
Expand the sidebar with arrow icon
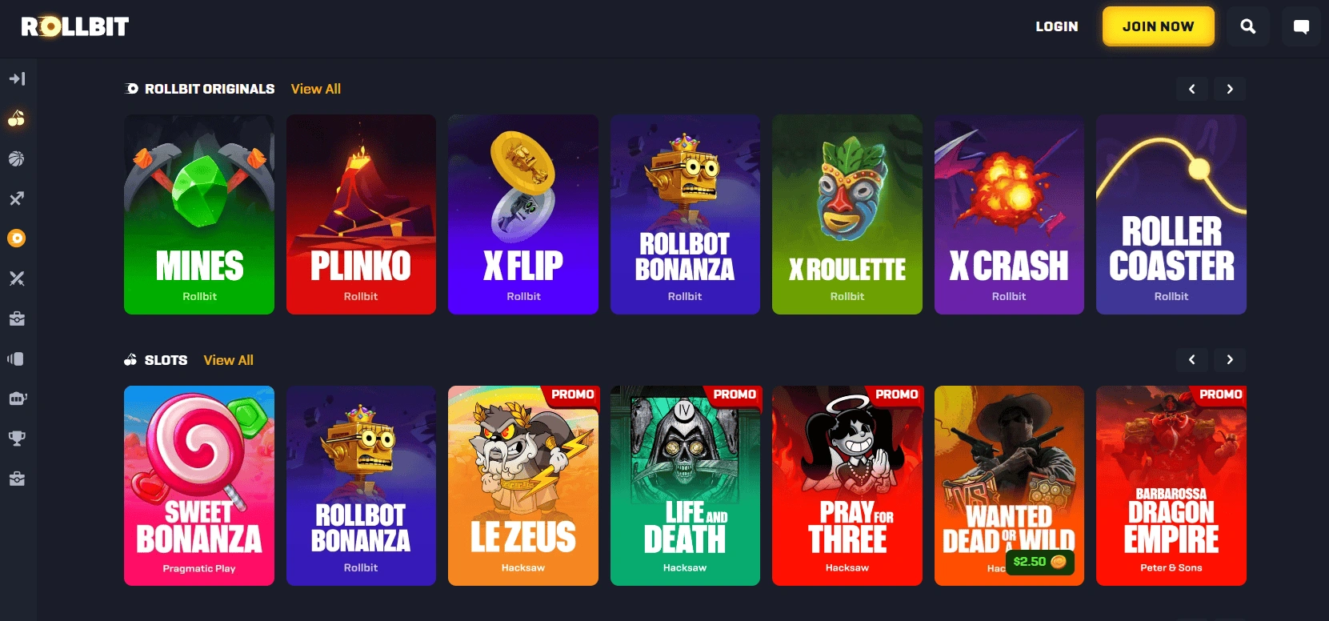pyautogui.click(x=17, y=78)
